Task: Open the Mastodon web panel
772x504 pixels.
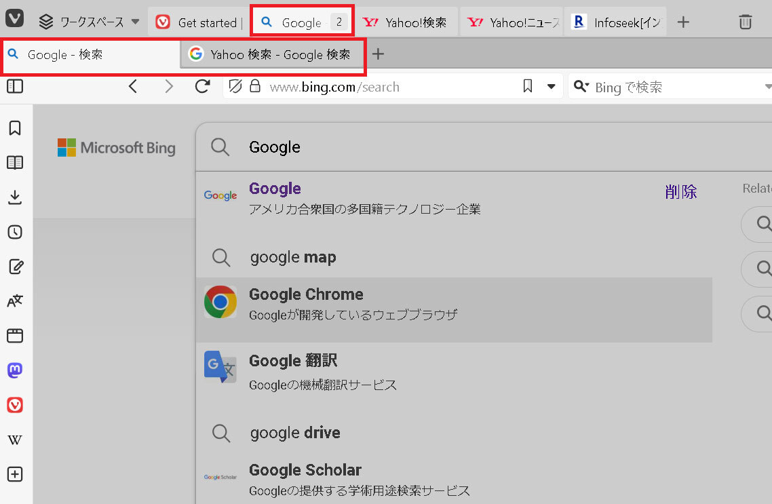Action: [x=15, y=370]
